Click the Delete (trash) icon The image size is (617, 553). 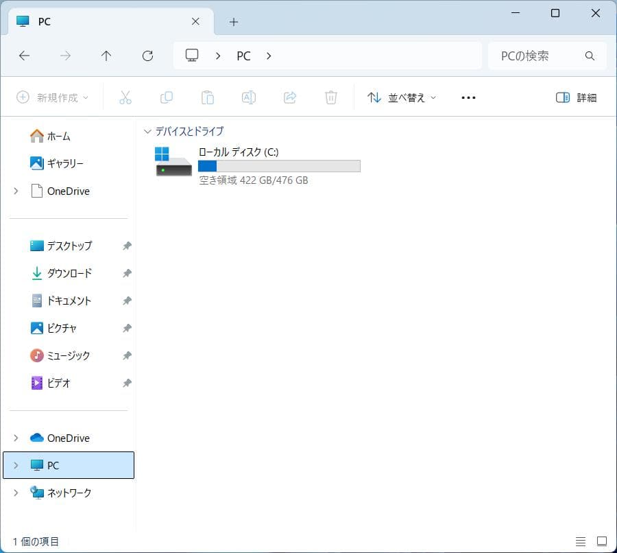pos(330,97)
